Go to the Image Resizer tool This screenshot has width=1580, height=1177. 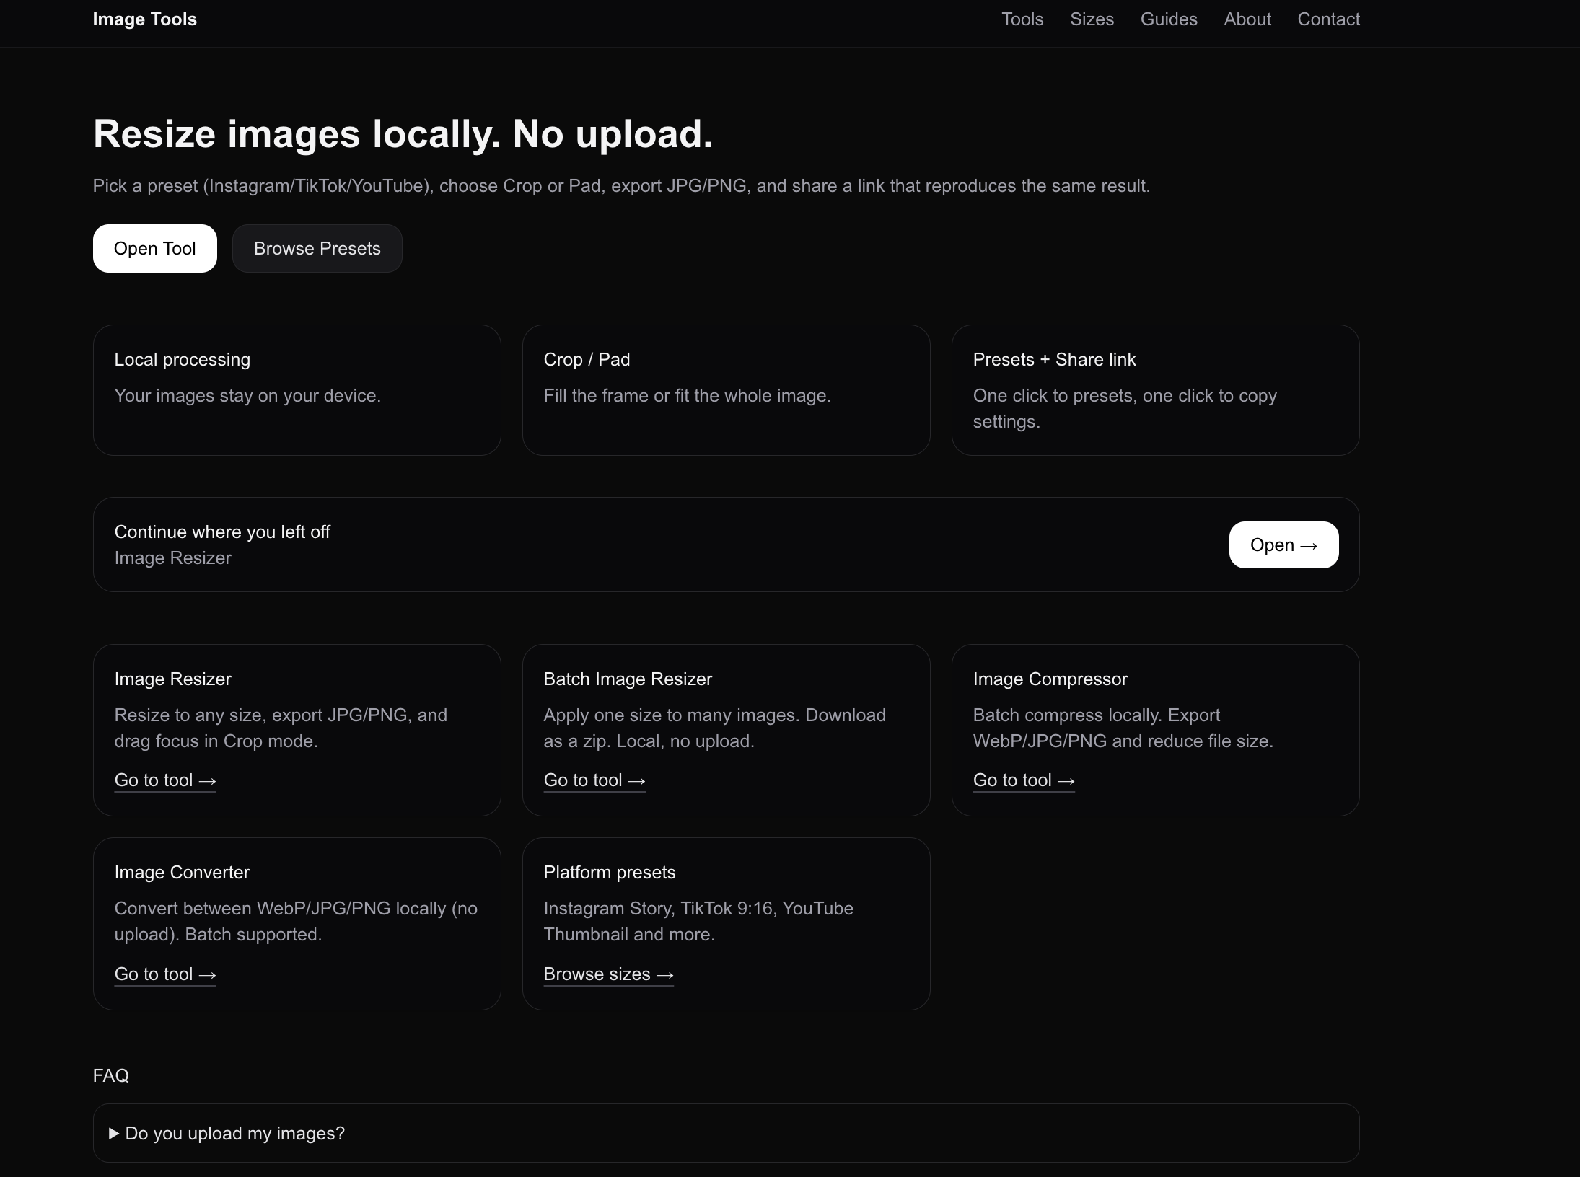pyautogui.click(x=164, y=780)
